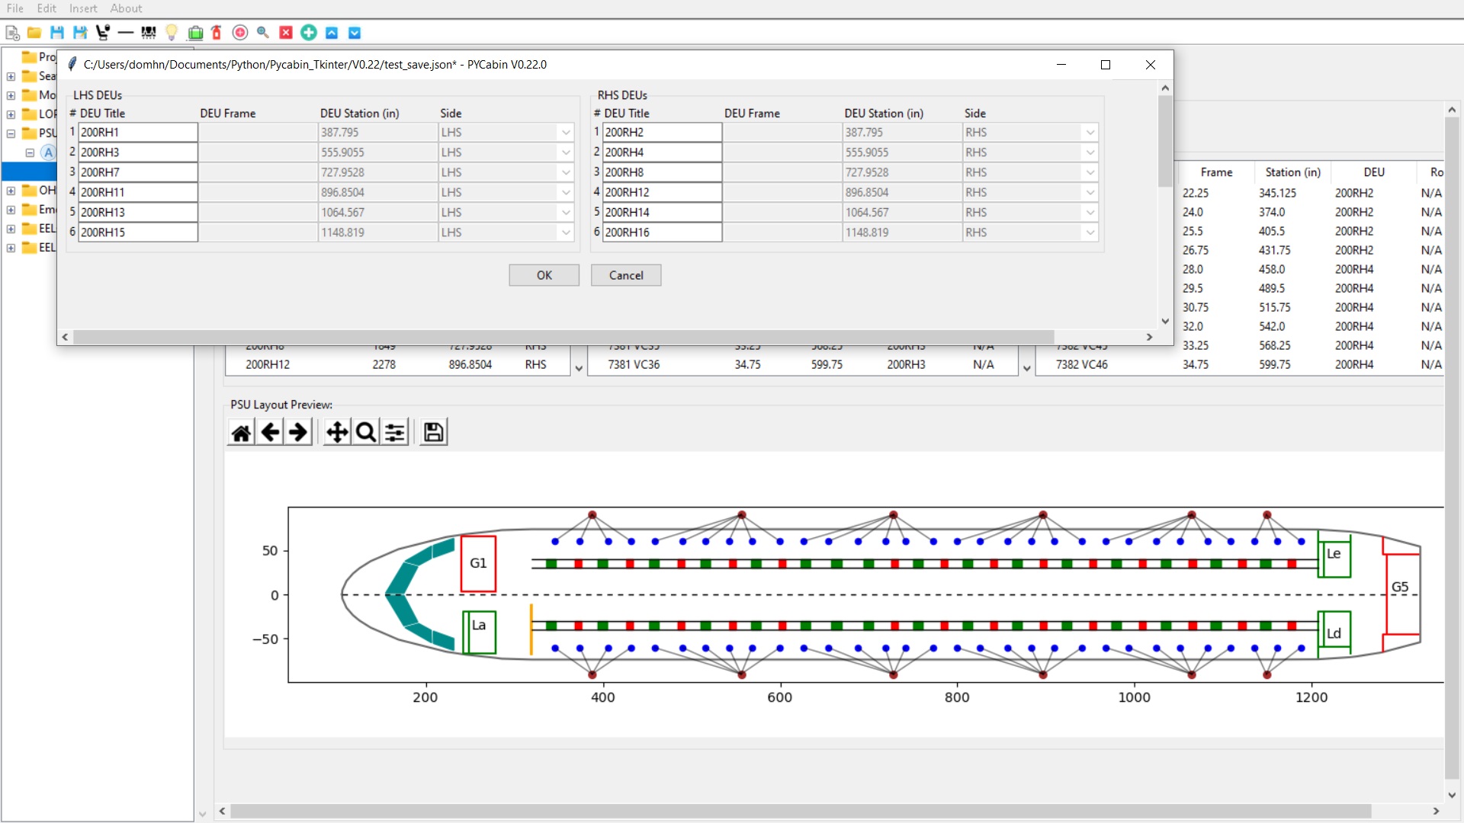Select the LOP tree folder
This screenshot has height=823, width=1464.
39,114
